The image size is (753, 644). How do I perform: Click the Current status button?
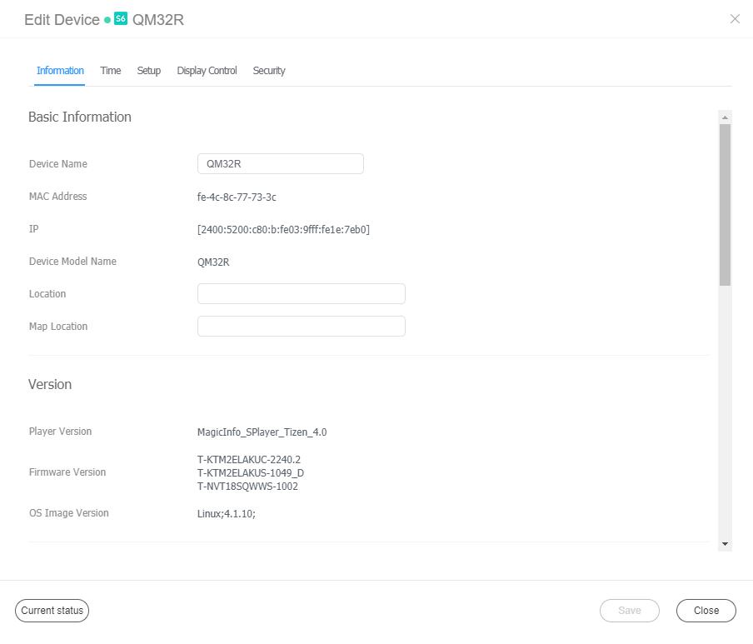click(x=52, y=610)
